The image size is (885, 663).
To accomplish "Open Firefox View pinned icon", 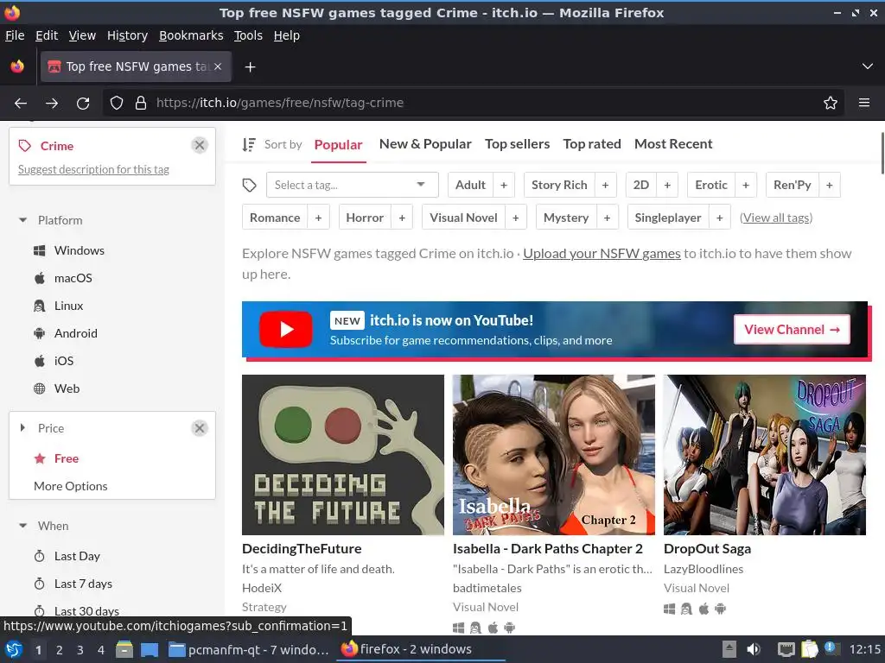I will (x=17, y=66).
